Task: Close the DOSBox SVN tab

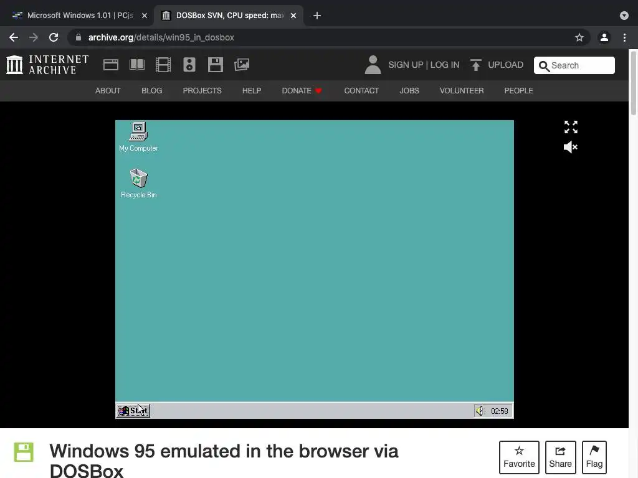Action: (293, 16)
